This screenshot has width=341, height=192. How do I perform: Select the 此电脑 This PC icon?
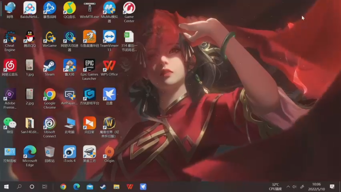(x=69, y=125)
